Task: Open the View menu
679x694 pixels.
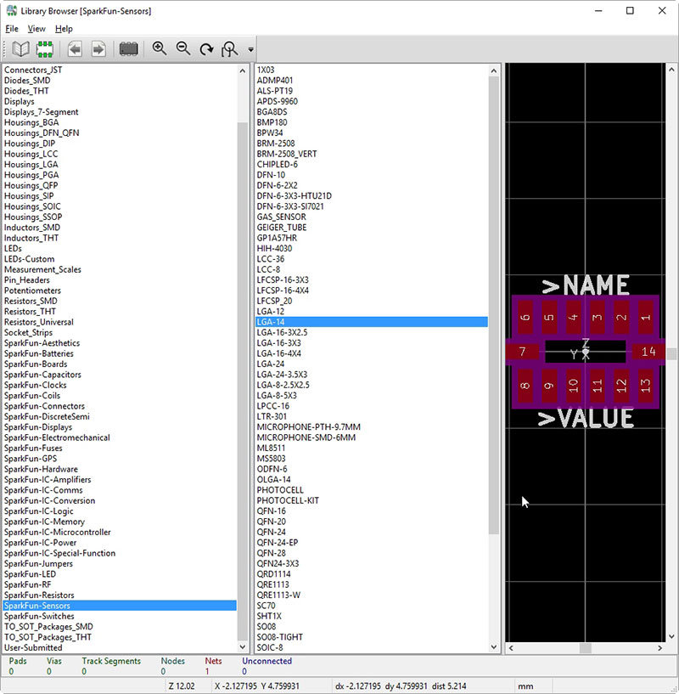Action: coord(36,29)
